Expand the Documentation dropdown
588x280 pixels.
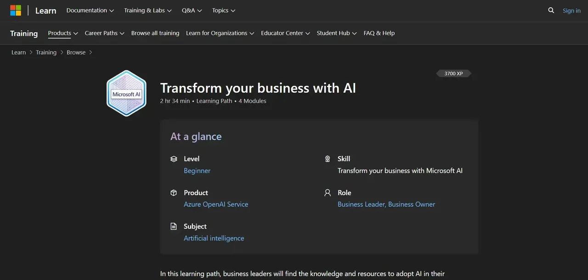click(90, 11)
